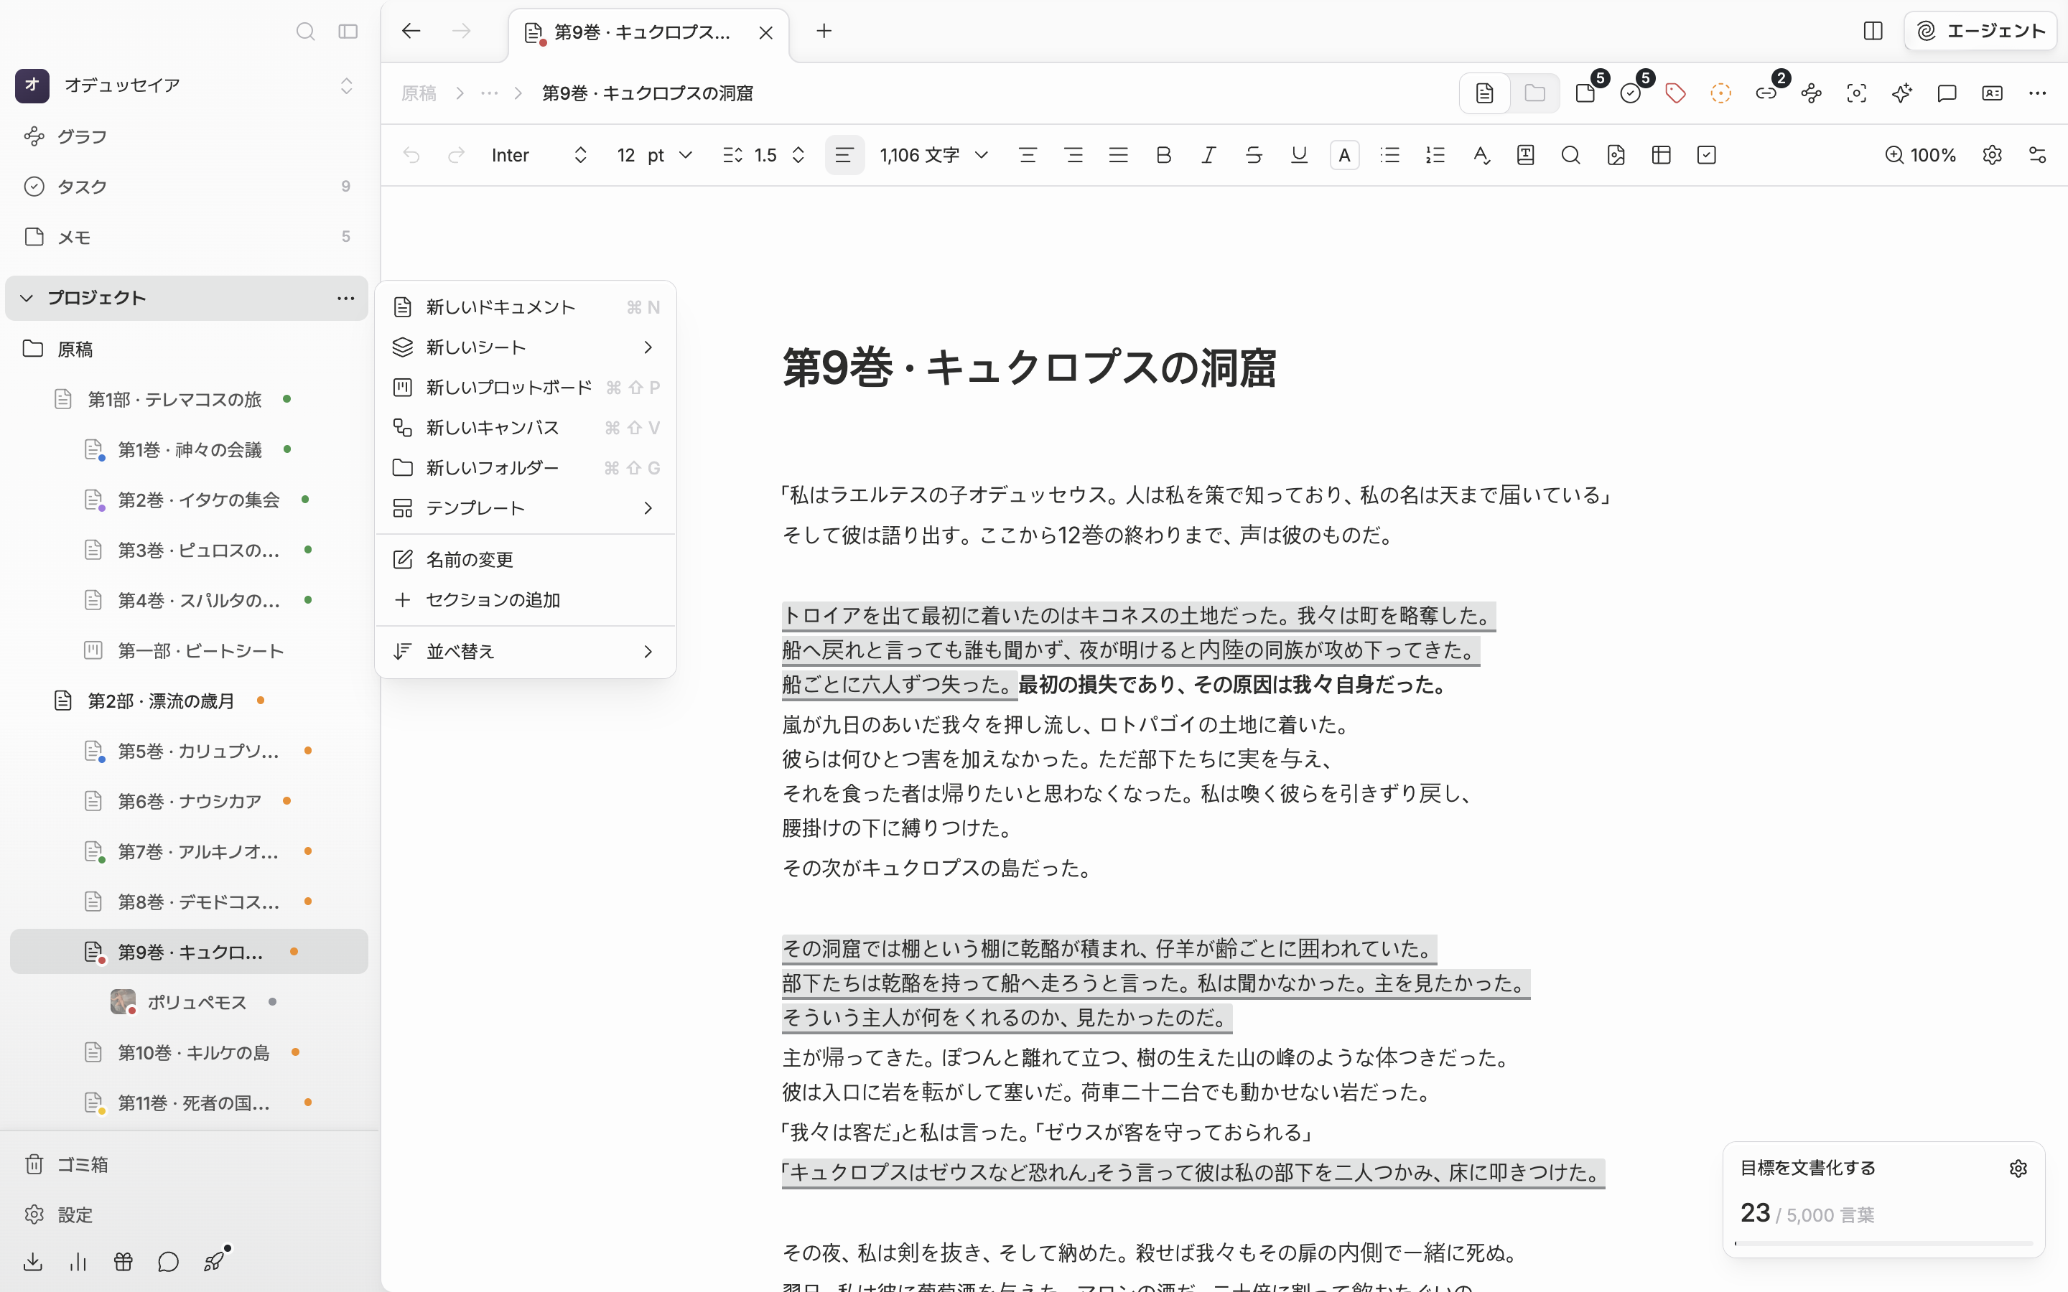This screenshot has width=2068, height=1292.
Task: Open the エージェント agent panel
Action: (1980, 32)
